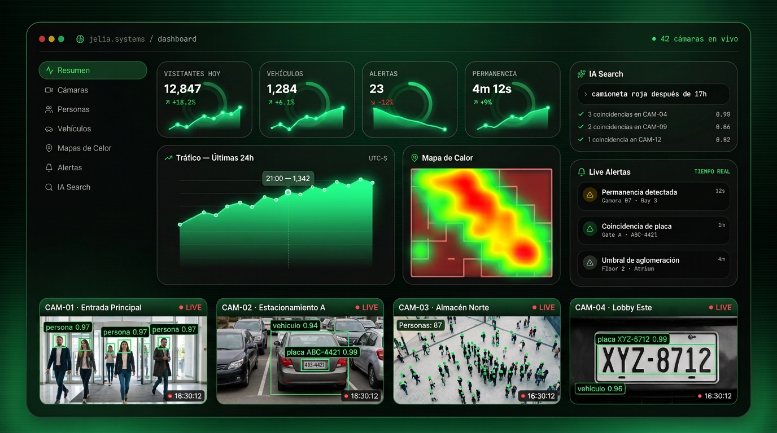Open CAM-04 Lobby Este feed
Screen dimensions: 777x433
pos(653,351)
